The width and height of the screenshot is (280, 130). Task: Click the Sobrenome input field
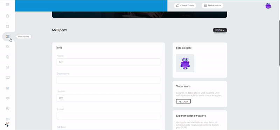pos(108,80)
